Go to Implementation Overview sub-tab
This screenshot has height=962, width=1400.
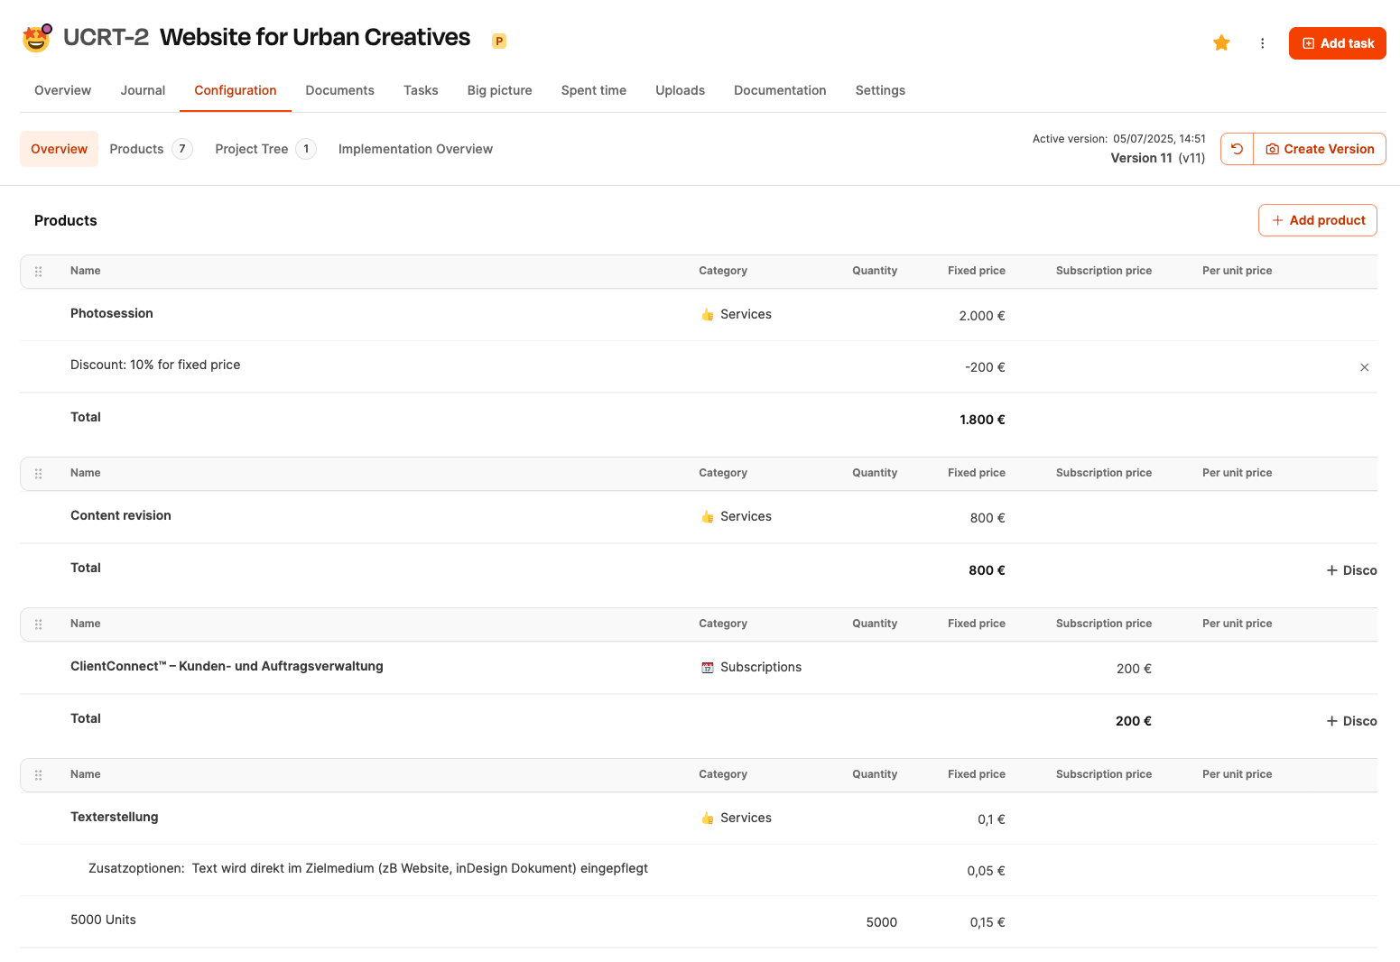click(x=415, y=149)
